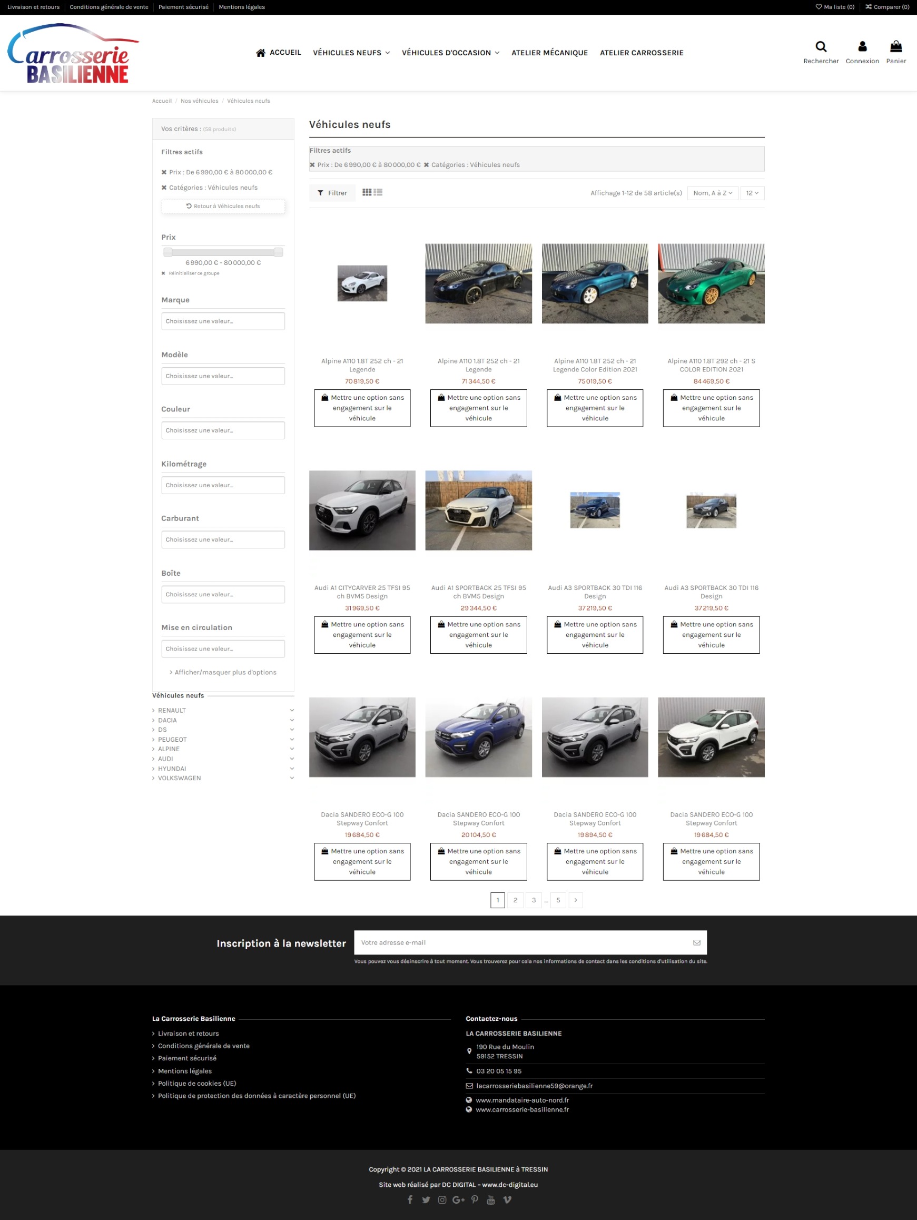Open the Boîte filter selector

point(223,595)
